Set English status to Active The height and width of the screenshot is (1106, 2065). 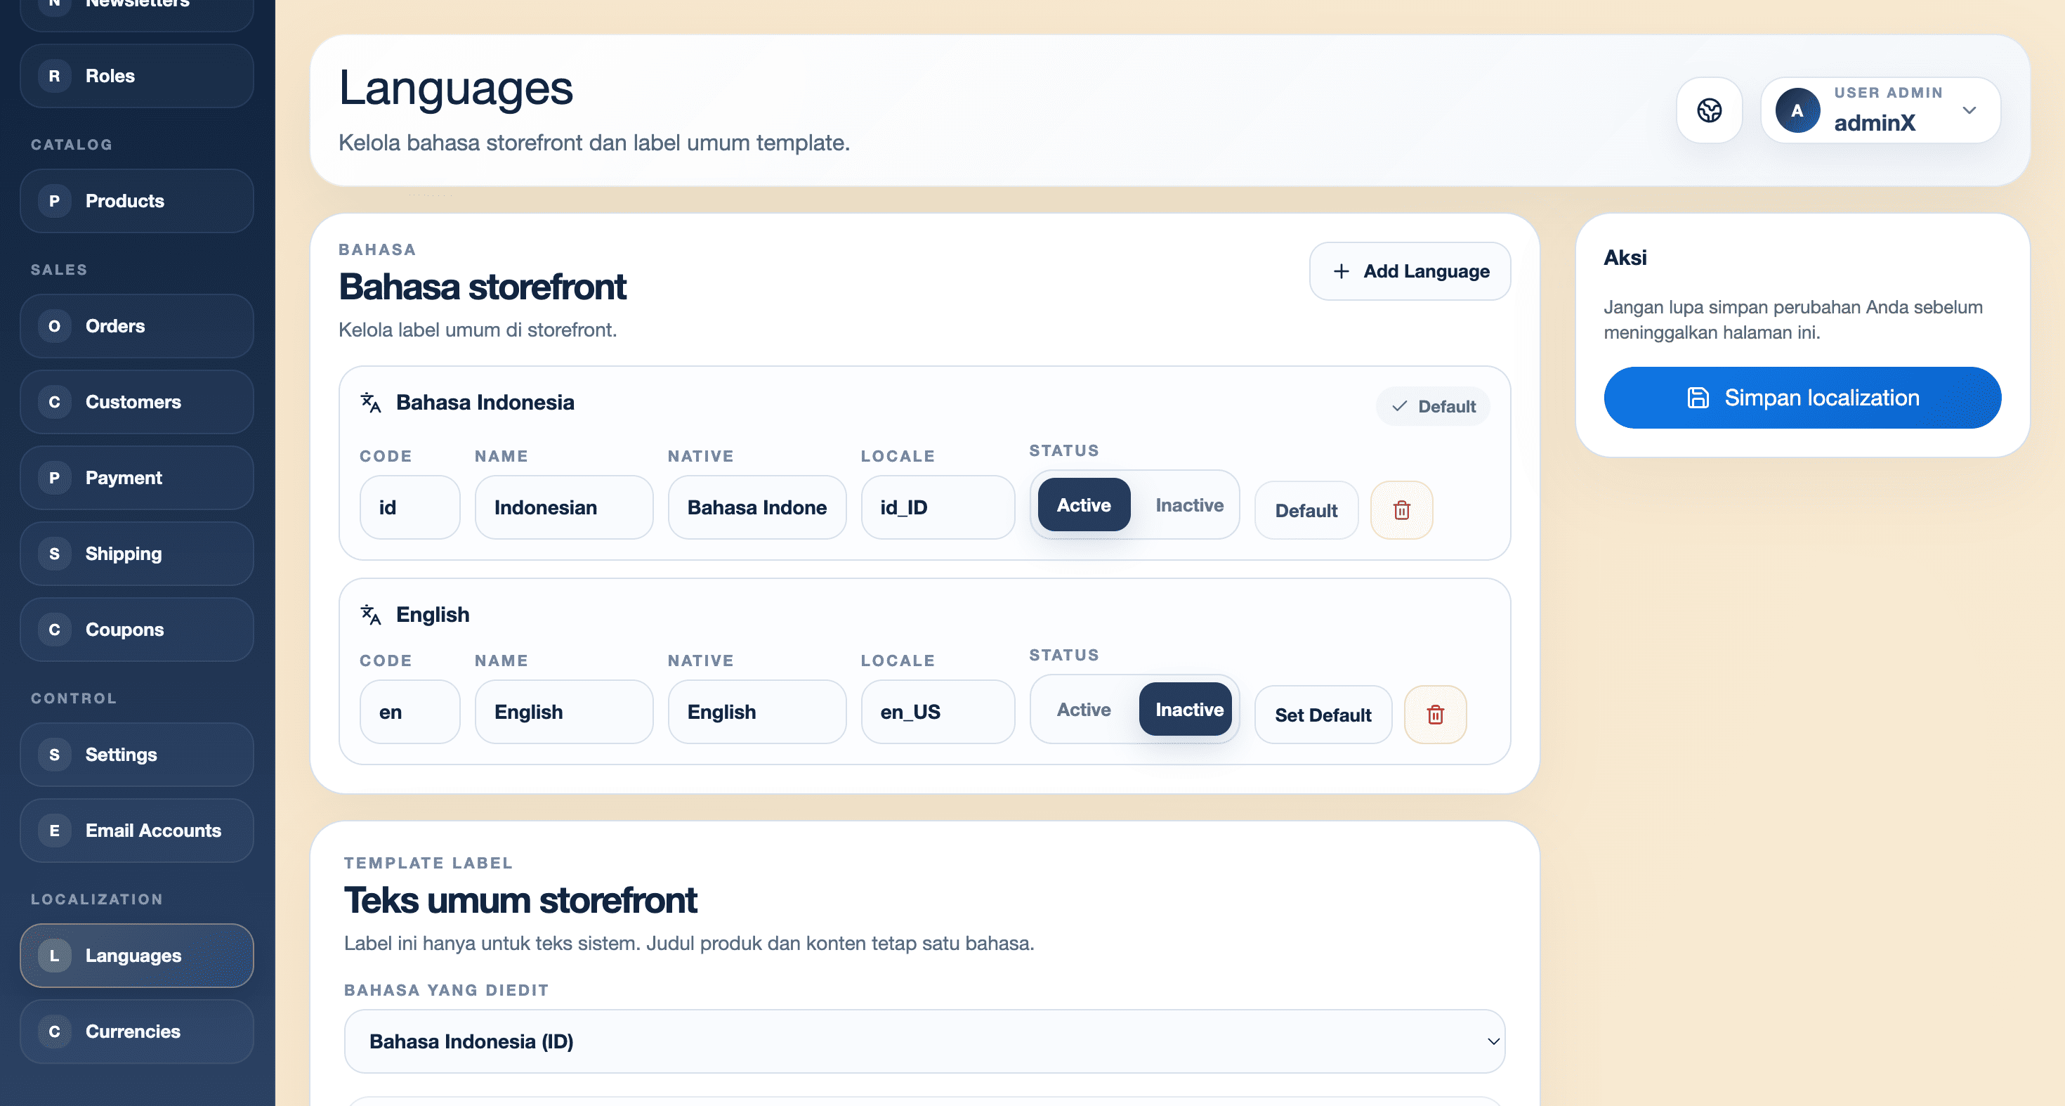tap(1084, 710)
